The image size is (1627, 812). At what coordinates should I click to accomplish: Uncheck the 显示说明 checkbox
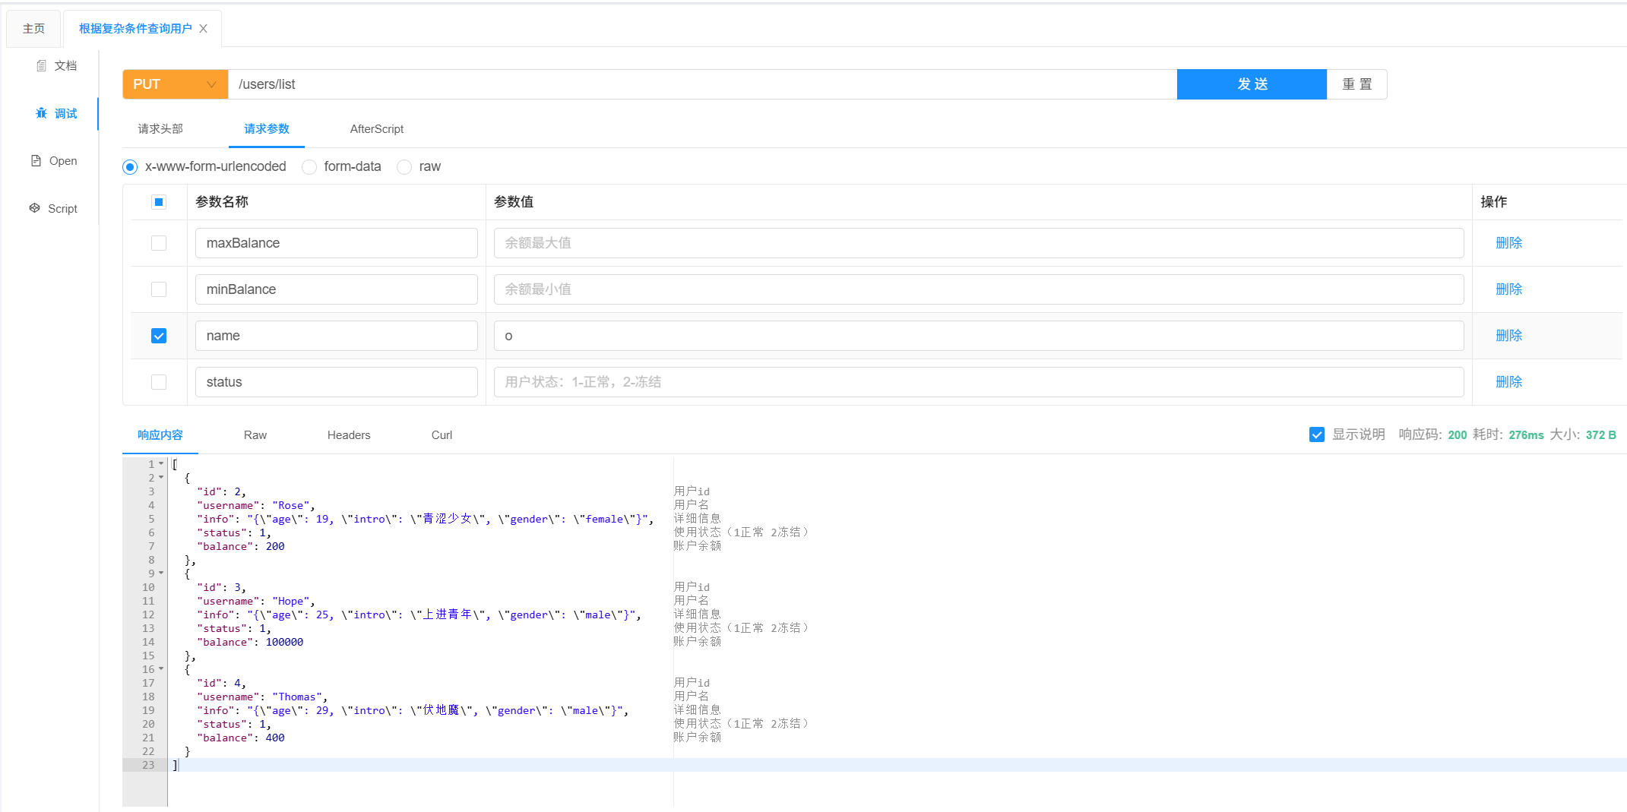1317,434
